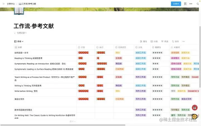The height and width of the screenshot is (126, 201).
Task: Open the row Symptomatic Reading: an Introduction
Action: coord(40,64)
